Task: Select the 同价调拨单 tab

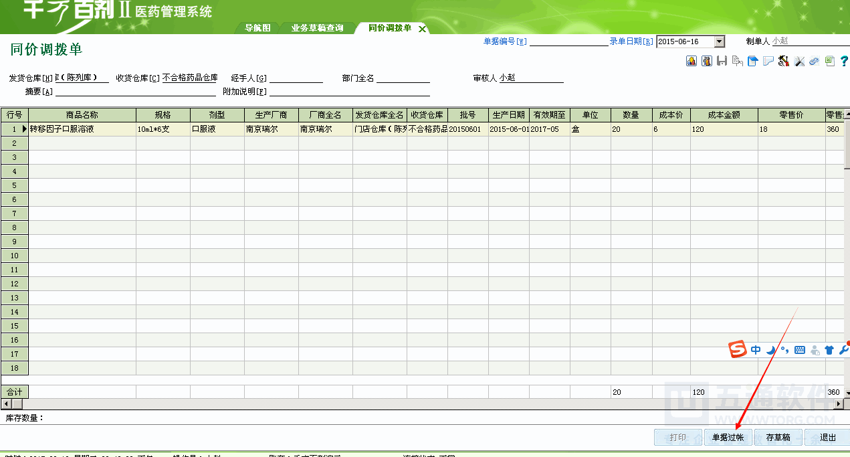Action: [390, 28]
